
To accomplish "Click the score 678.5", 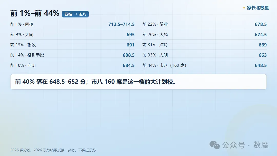I will pos(261,24).
